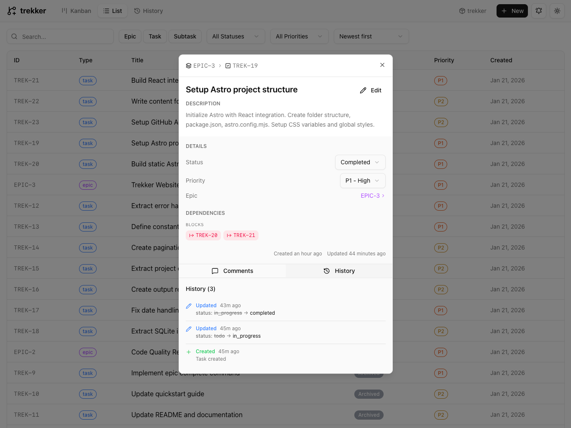This screenshot has height=428, width=571.
Task: Open the notifications bell icon
Action: tap(539, 11)
